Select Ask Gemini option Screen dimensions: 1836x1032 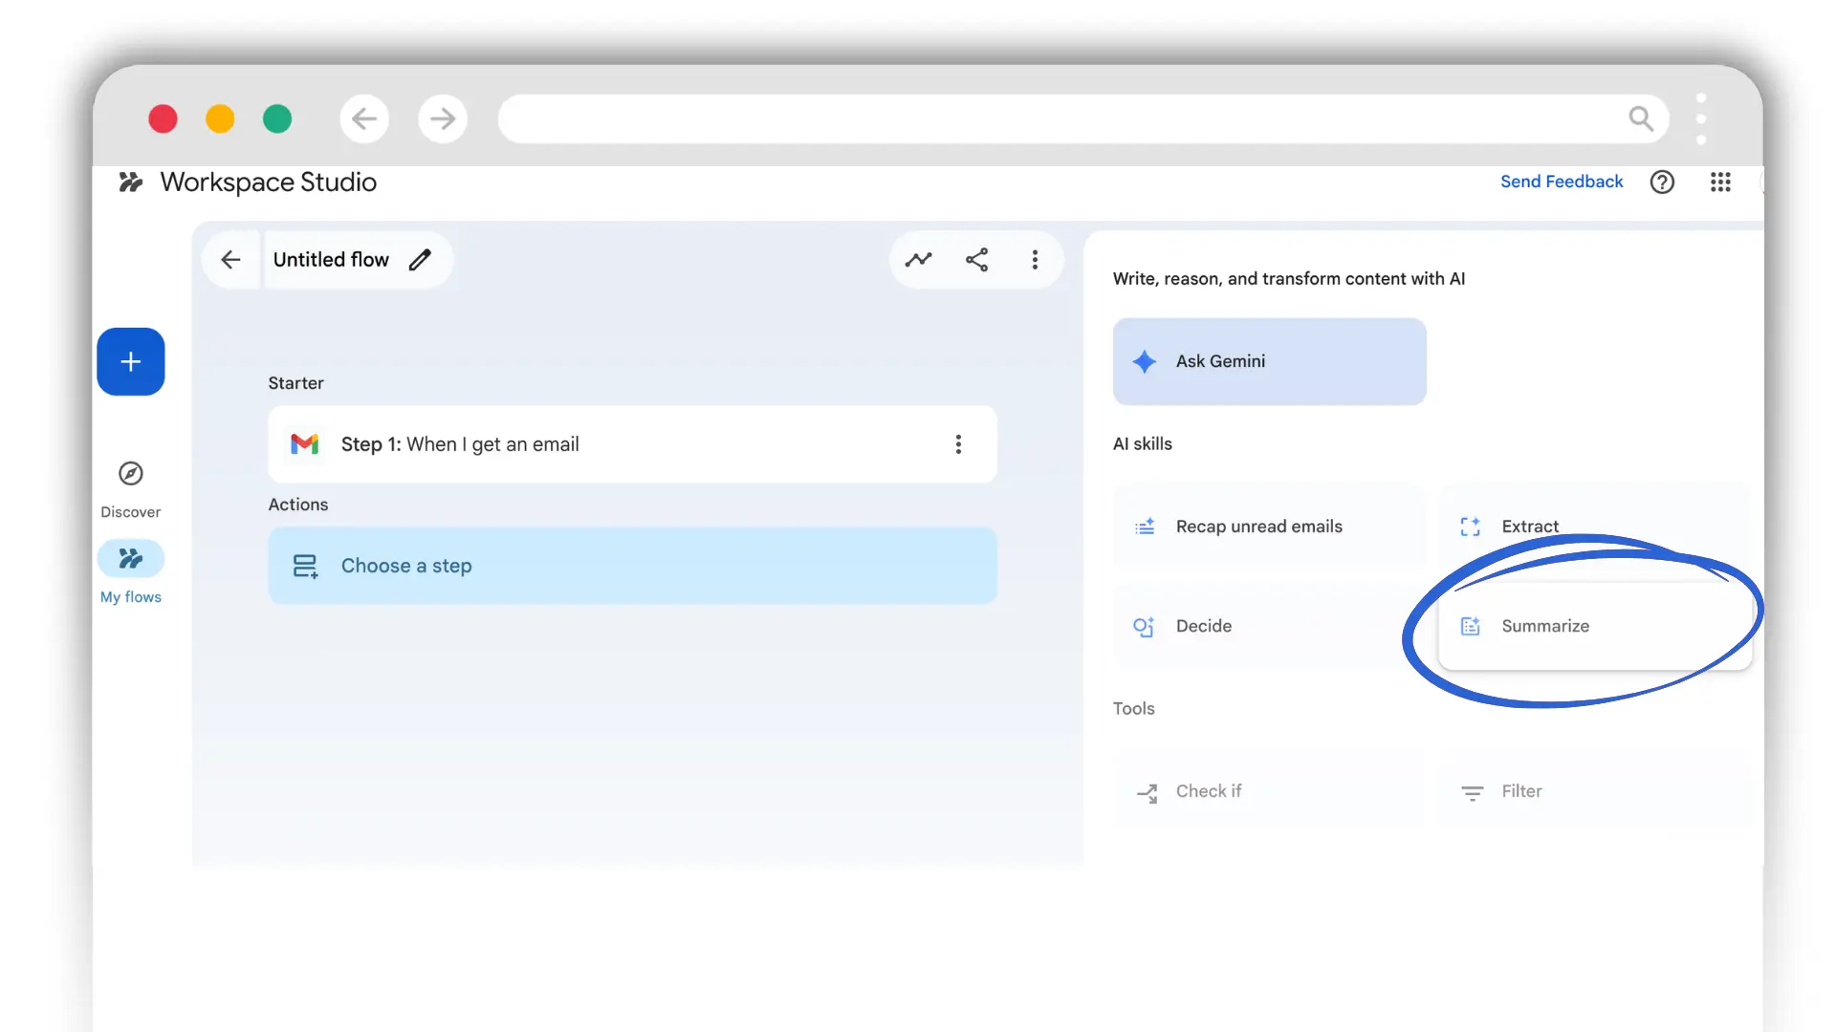click(1269, 361)
